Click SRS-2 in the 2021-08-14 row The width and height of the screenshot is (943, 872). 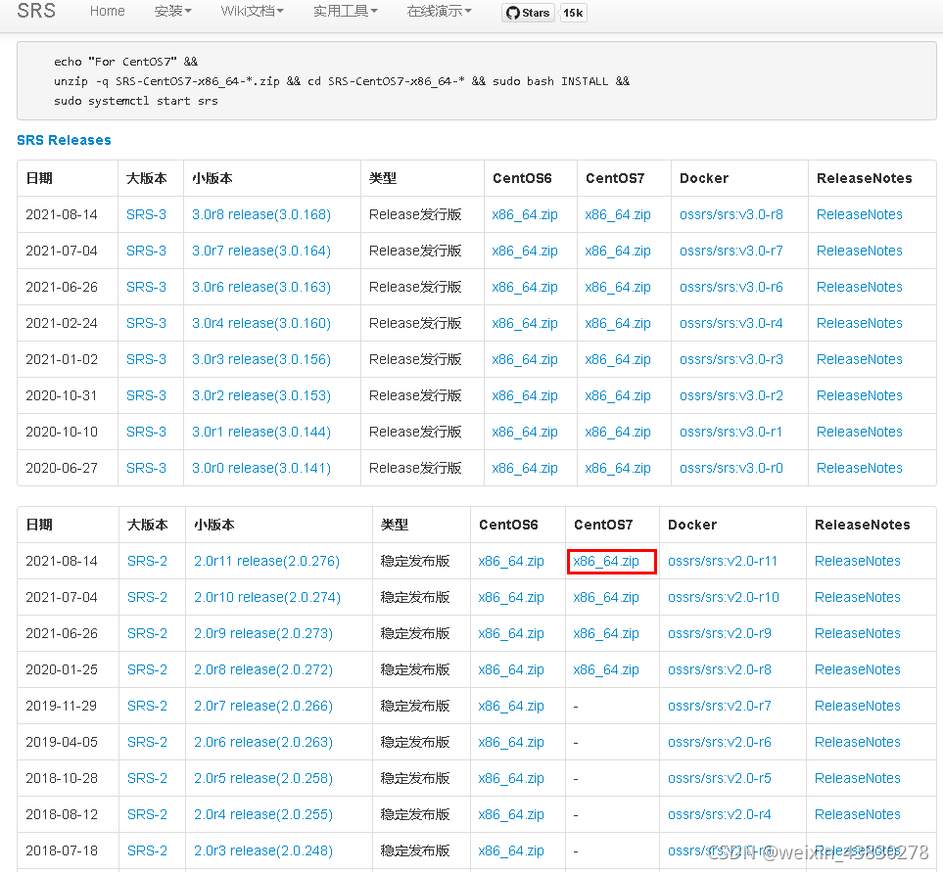coord(147,562)
